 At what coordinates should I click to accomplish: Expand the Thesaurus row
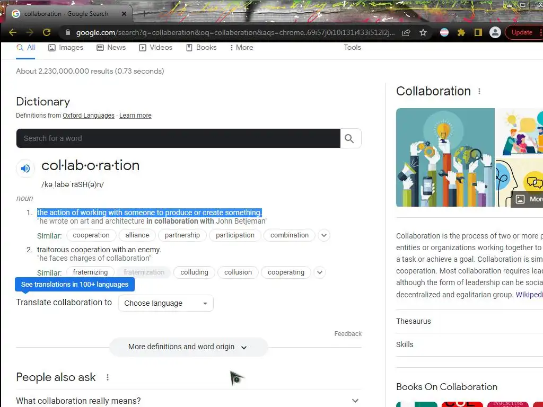point(470,322)
